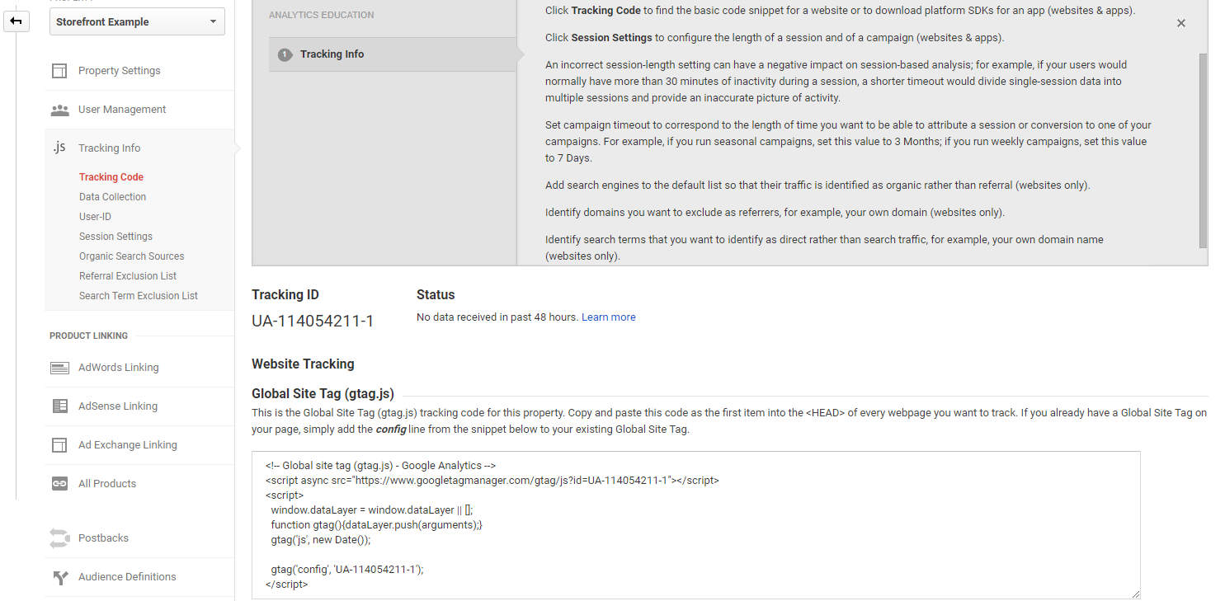Click the AdWords Linking icon
This screenshot has width=1225, height=601.
tap(59, 368)
